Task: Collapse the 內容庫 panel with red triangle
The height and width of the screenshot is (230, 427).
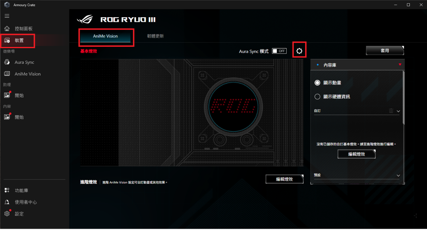Action: pyautogui.click(x=400, y=65)
